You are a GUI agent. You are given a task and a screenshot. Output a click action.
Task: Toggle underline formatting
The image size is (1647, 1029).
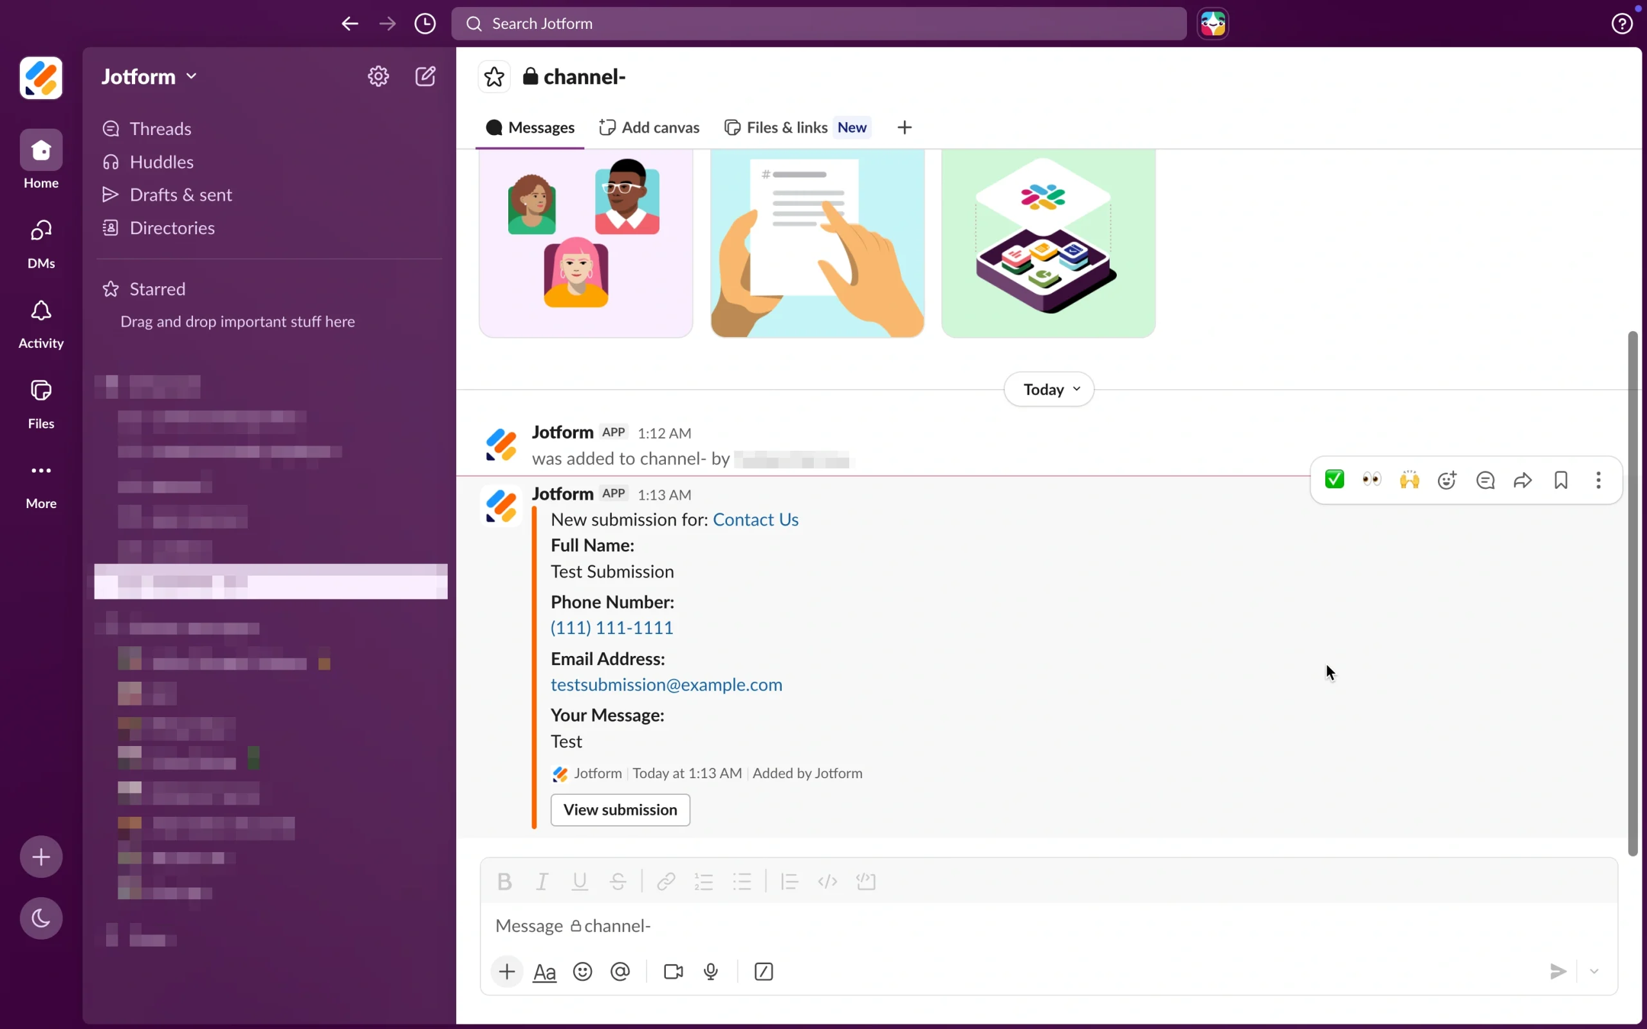coord(580,881)
